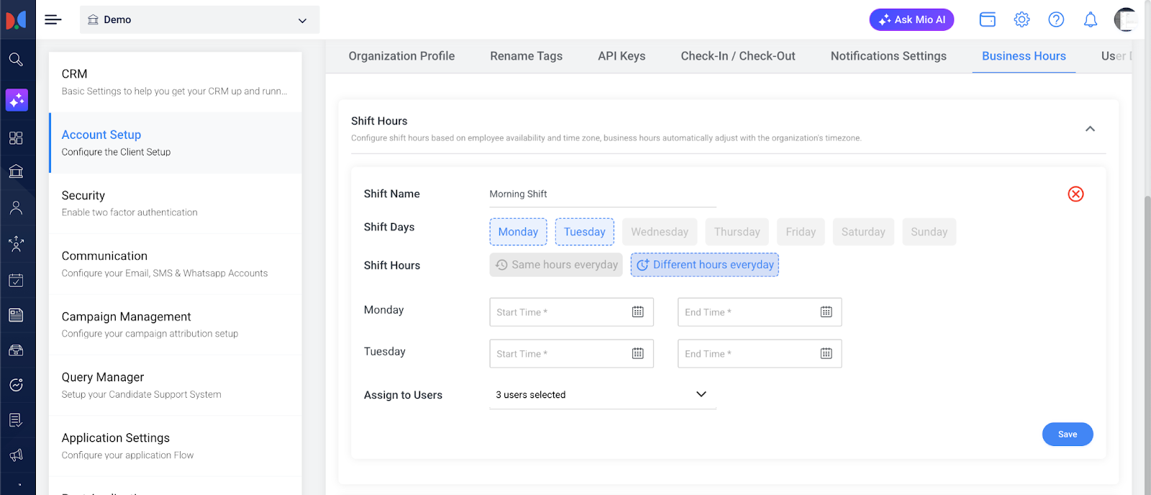Delete Morning Shift using red X icon
Screen dimensions: 1151x495
pyautogui.click(x=1075, y=194)
